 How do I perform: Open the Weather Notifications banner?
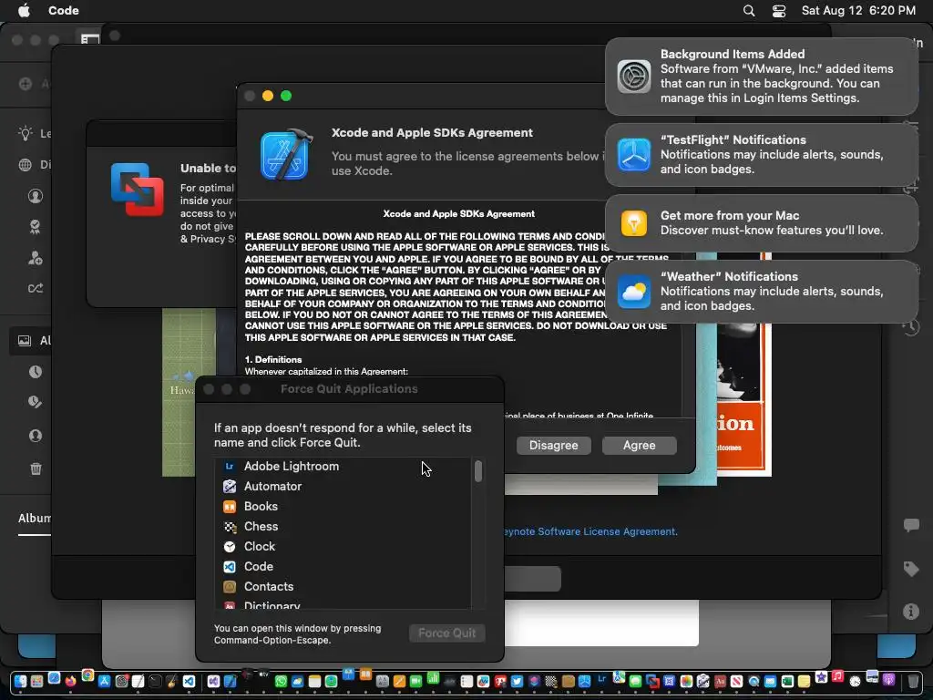point(762,292)
